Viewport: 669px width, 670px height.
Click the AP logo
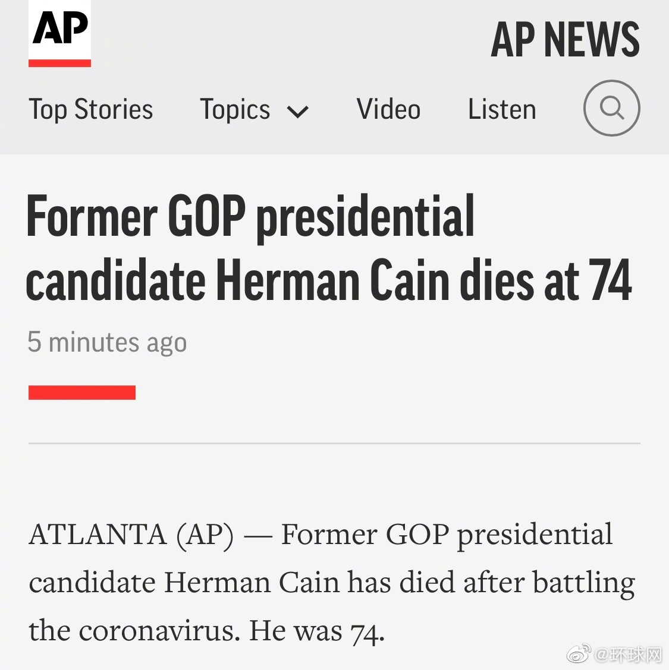click(x=59, y=29)
